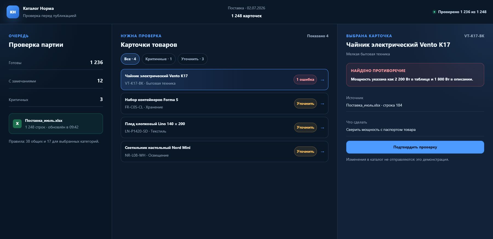
Task: Filter by Критичные · 1 tab
Action: click(159, 59)
